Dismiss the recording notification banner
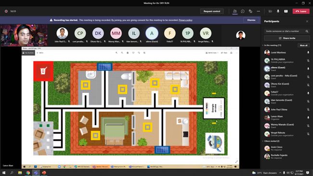 coord(251,20)
